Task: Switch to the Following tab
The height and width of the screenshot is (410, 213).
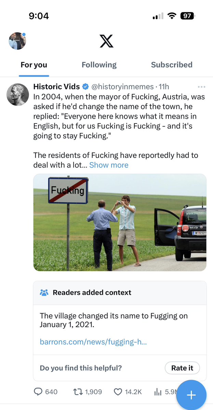Action: [x=99, y=65]
